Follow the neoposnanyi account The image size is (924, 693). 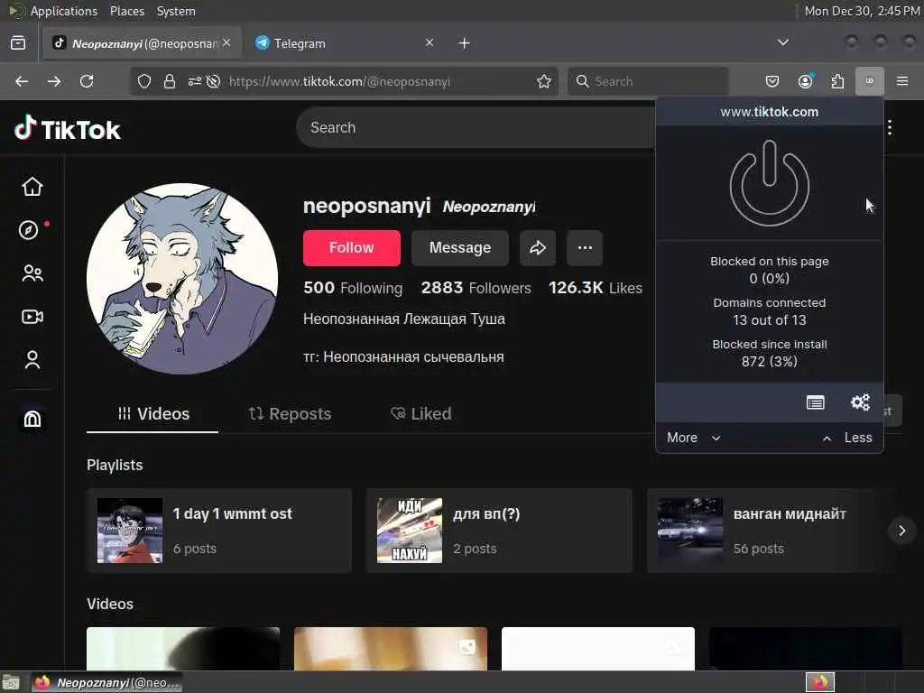(352, 248)
